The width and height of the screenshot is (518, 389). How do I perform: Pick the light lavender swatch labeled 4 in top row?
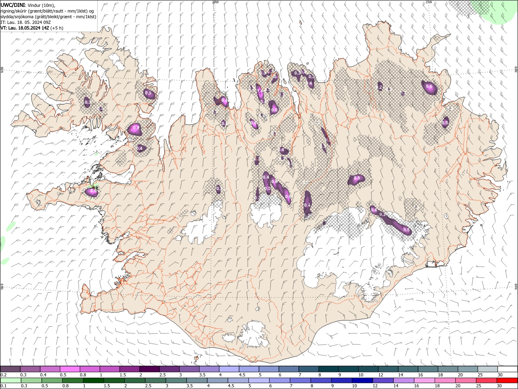point(229,369)
